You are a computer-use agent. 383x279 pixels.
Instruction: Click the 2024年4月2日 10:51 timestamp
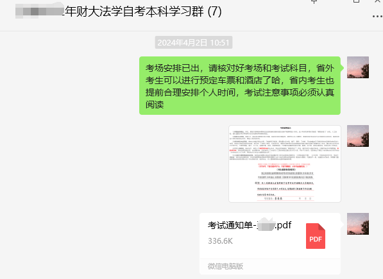click(194, 42)
